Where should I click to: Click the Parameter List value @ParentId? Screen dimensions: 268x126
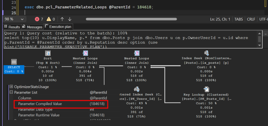[x=98, y=92]
